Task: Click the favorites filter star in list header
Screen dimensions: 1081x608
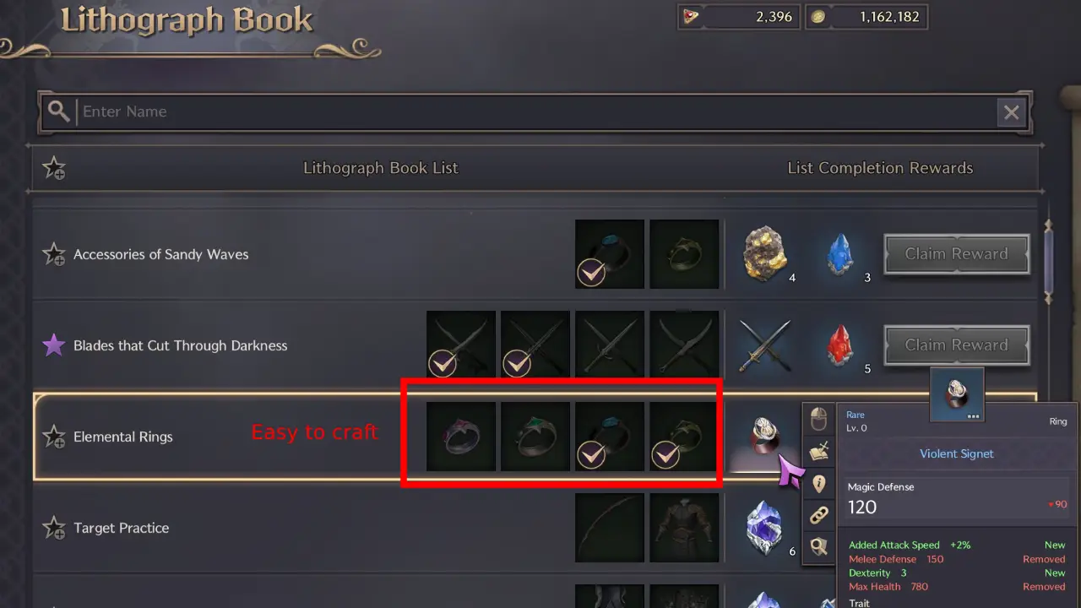Action: click(54, 168)
